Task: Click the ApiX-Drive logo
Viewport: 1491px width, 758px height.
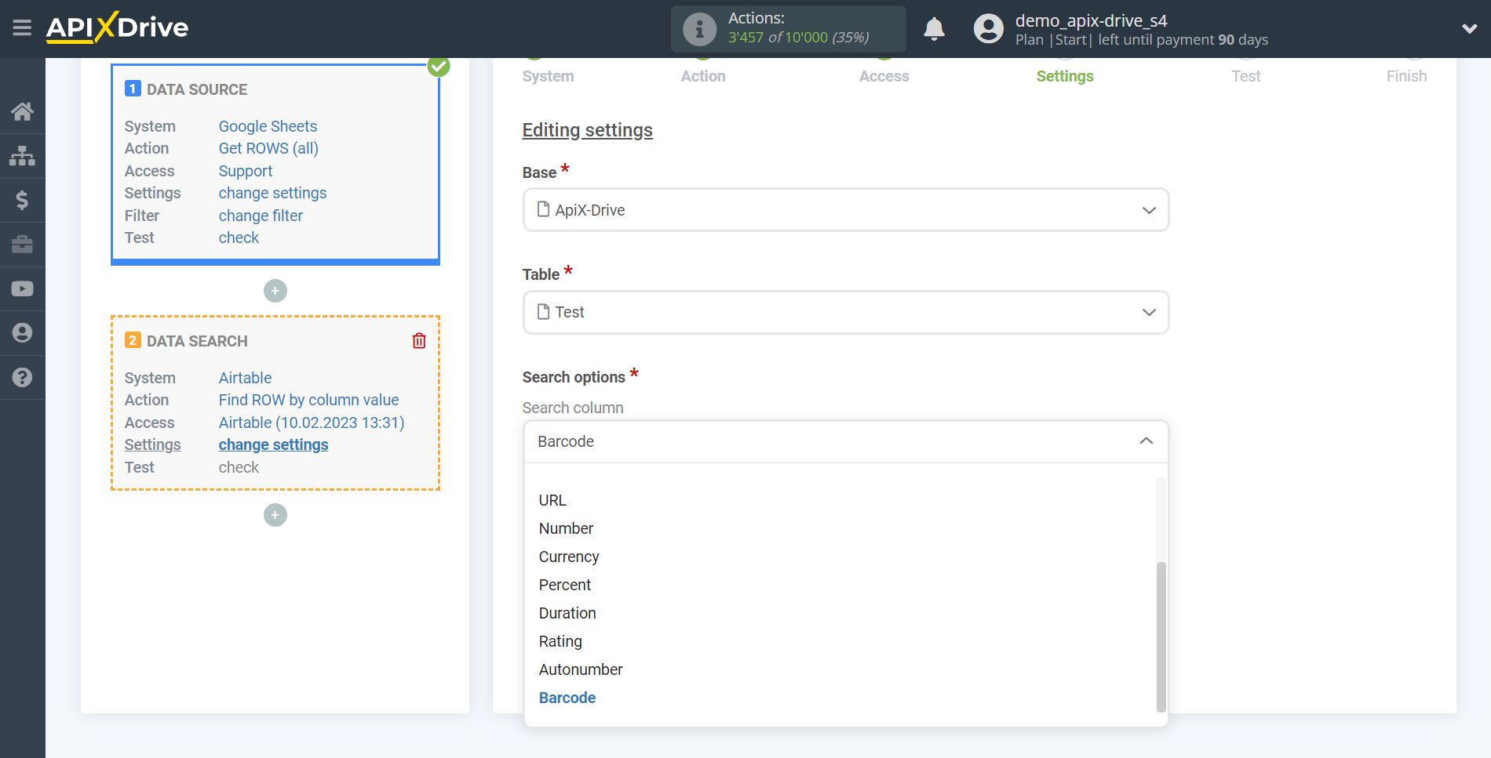Action: 117,27
